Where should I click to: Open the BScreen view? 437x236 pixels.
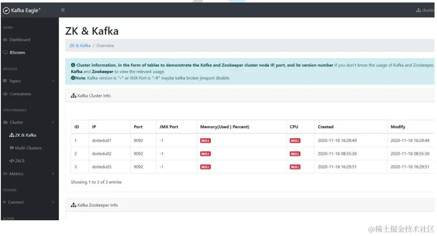(17, 53)
